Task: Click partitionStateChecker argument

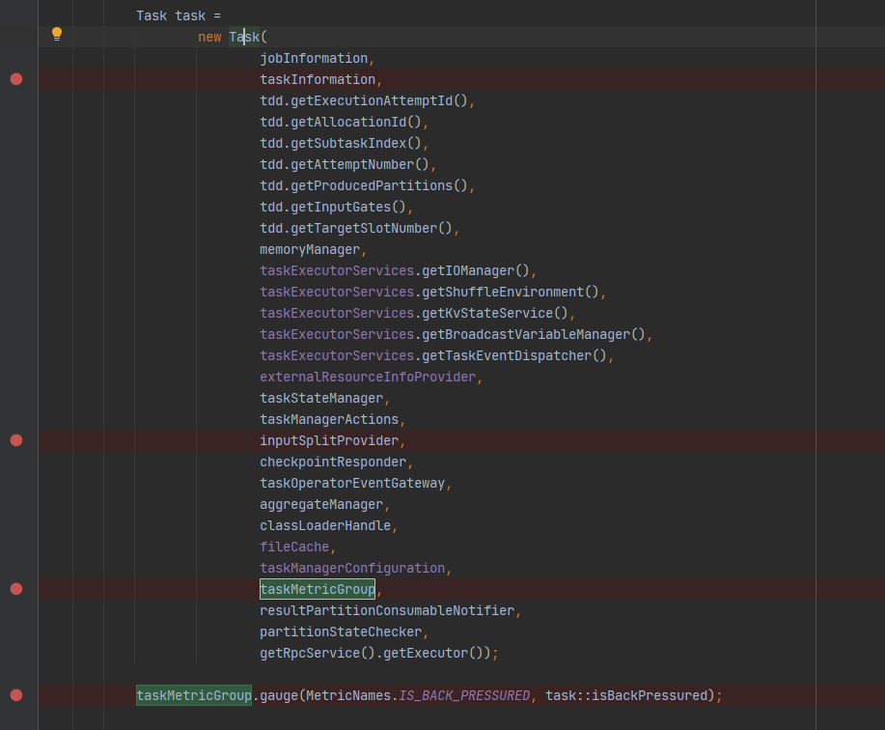Action: click(x=341, y=632)
